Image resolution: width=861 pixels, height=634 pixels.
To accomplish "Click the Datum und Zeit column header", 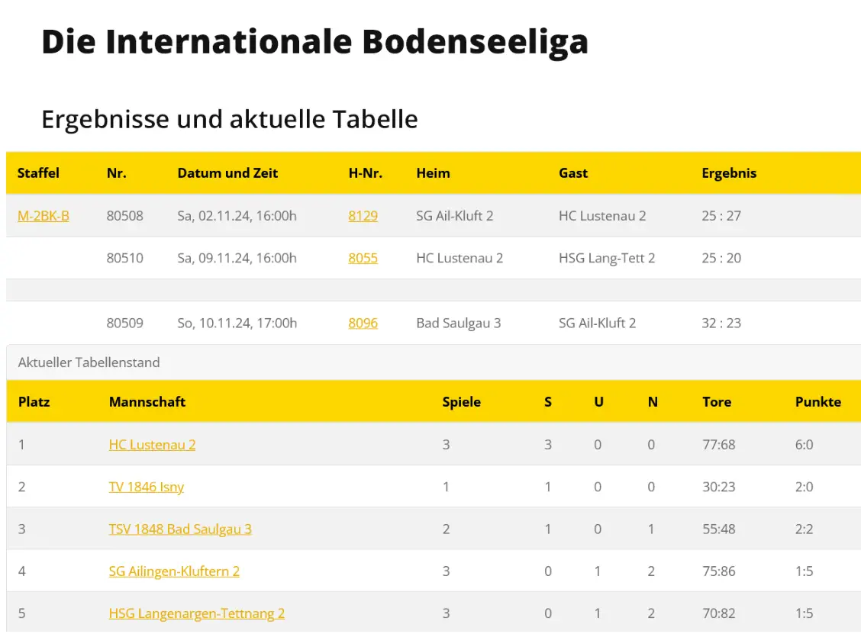I will 227,173.
